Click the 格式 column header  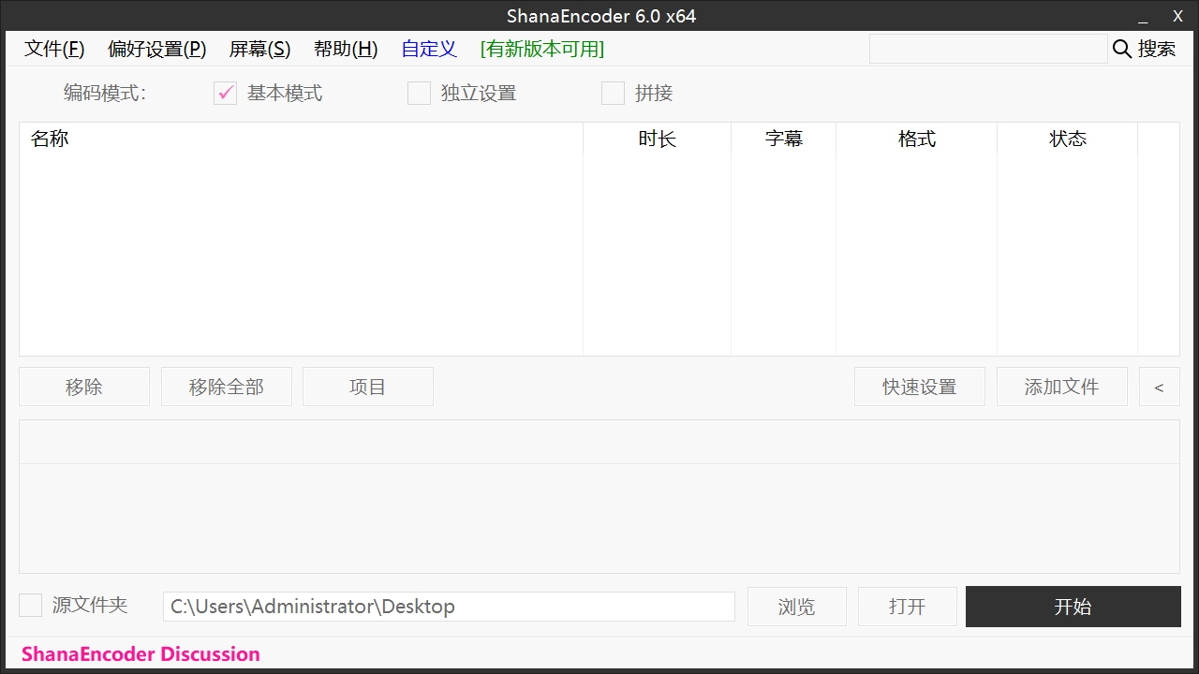[x=916, y=139]
